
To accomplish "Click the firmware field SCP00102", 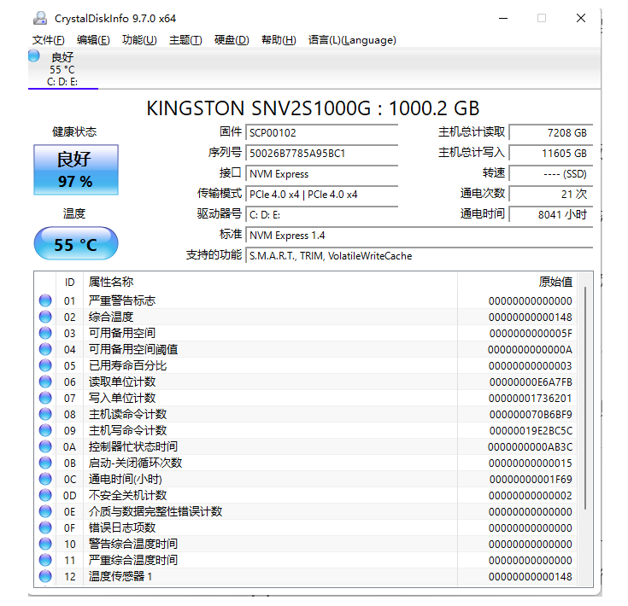I will click(321, 133).
